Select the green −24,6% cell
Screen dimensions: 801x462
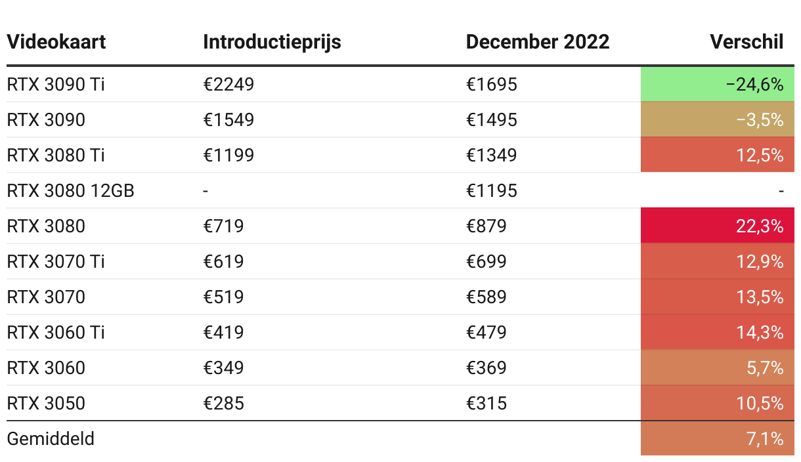coord(718,84)
